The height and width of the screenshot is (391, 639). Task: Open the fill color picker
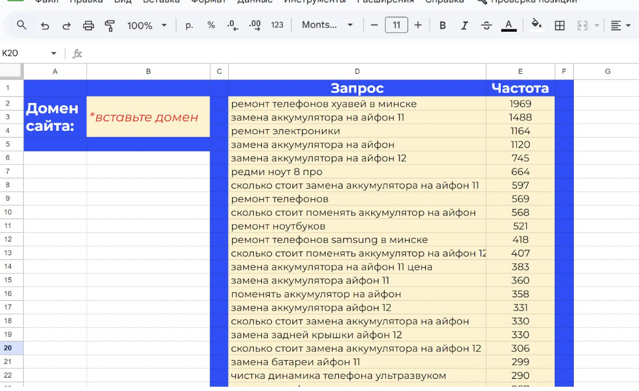click(536, 25)
